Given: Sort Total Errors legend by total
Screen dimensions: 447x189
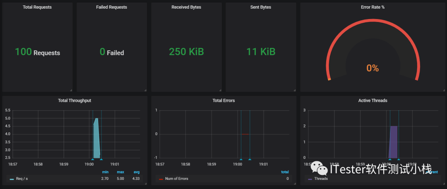Looking at the screenshot, I should tap(285, 172).
